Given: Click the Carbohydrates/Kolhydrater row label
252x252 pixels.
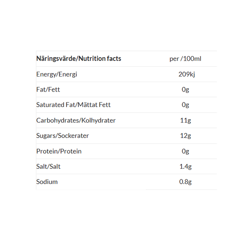Looking at the screenshot, I should coord(76,121).
